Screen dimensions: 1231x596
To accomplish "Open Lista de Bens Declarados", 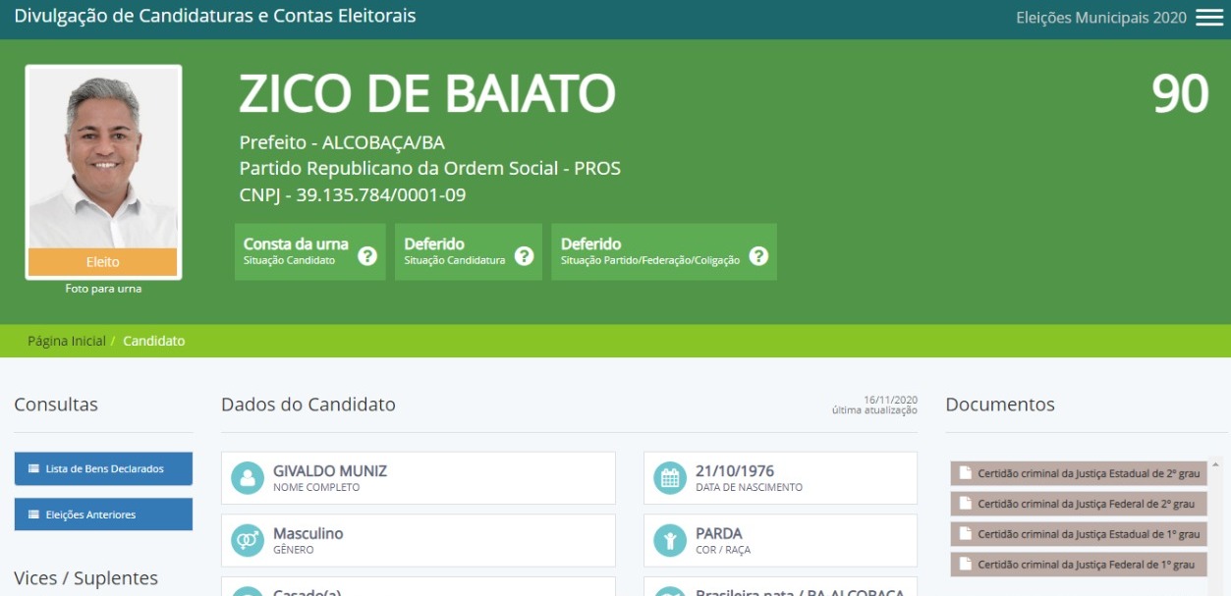I will pos(103,468).
